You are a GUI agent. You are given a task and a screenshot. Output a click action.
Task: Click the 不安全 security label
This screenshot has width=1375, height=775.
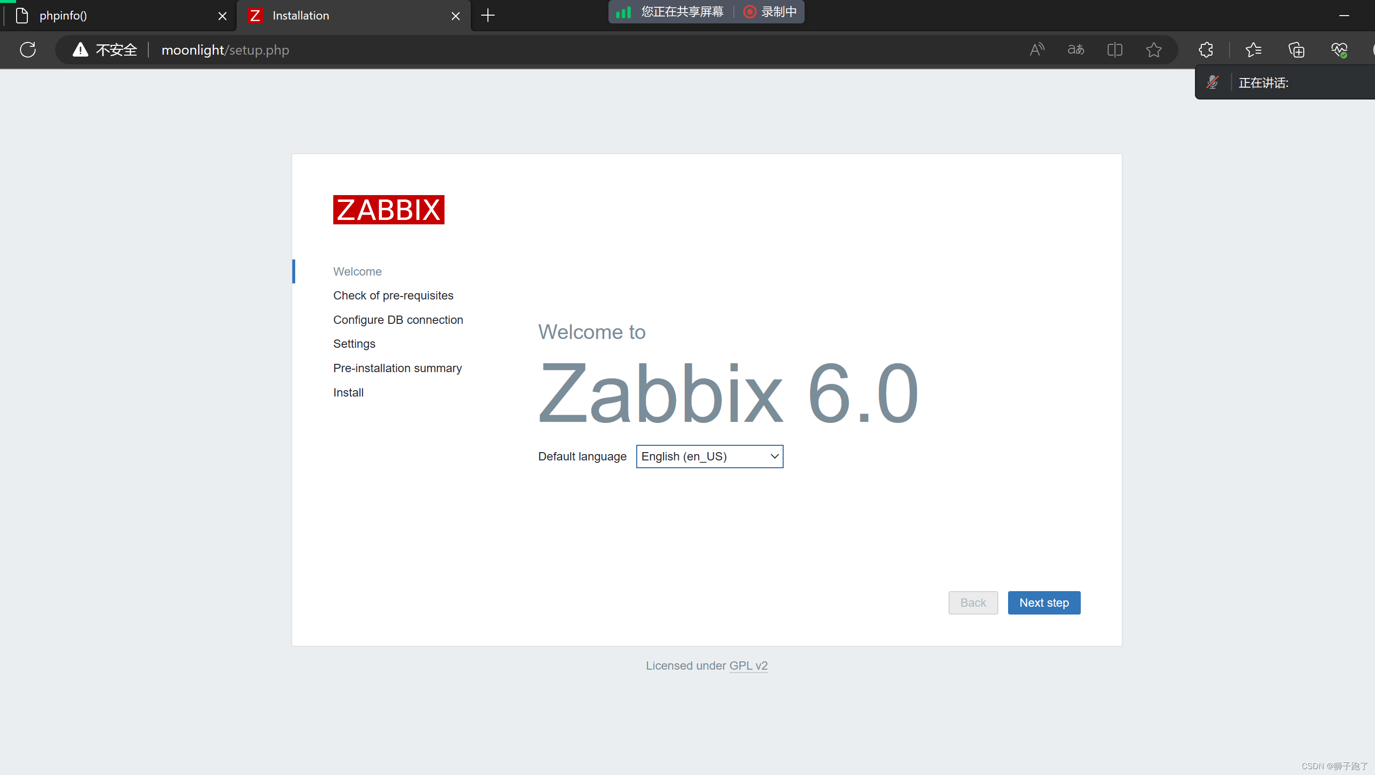pos(116,50)
